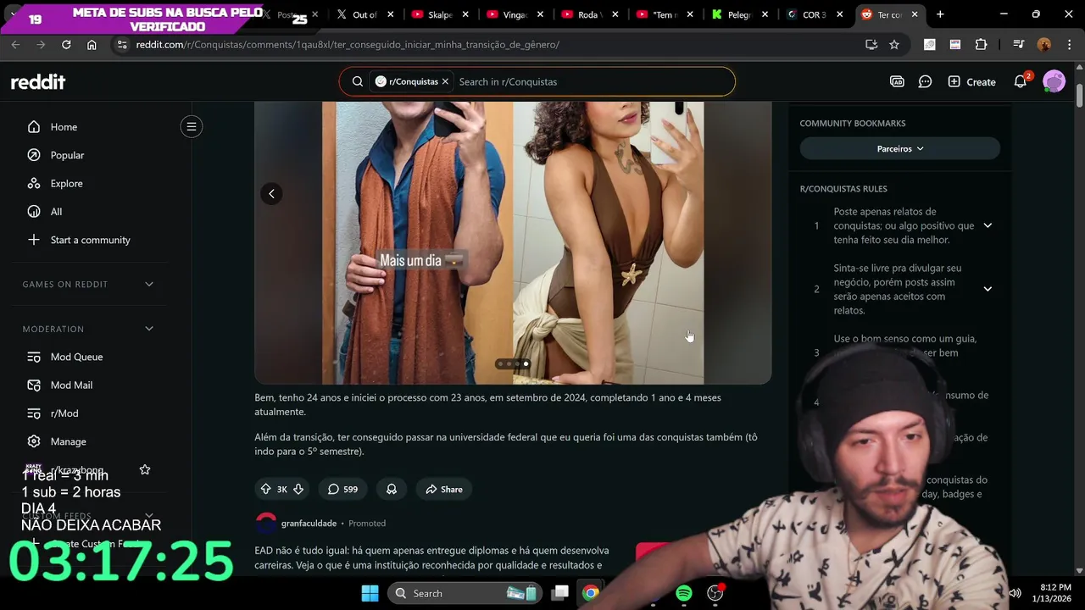Close the Vingac YouTube tab
The image size is (1085, 610).
(x=540, y=14)
